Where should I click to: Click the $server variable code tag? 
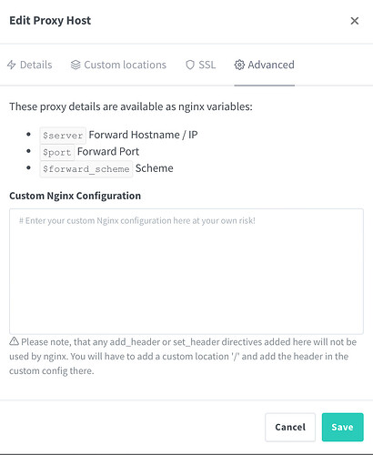[x=63, y=136]
